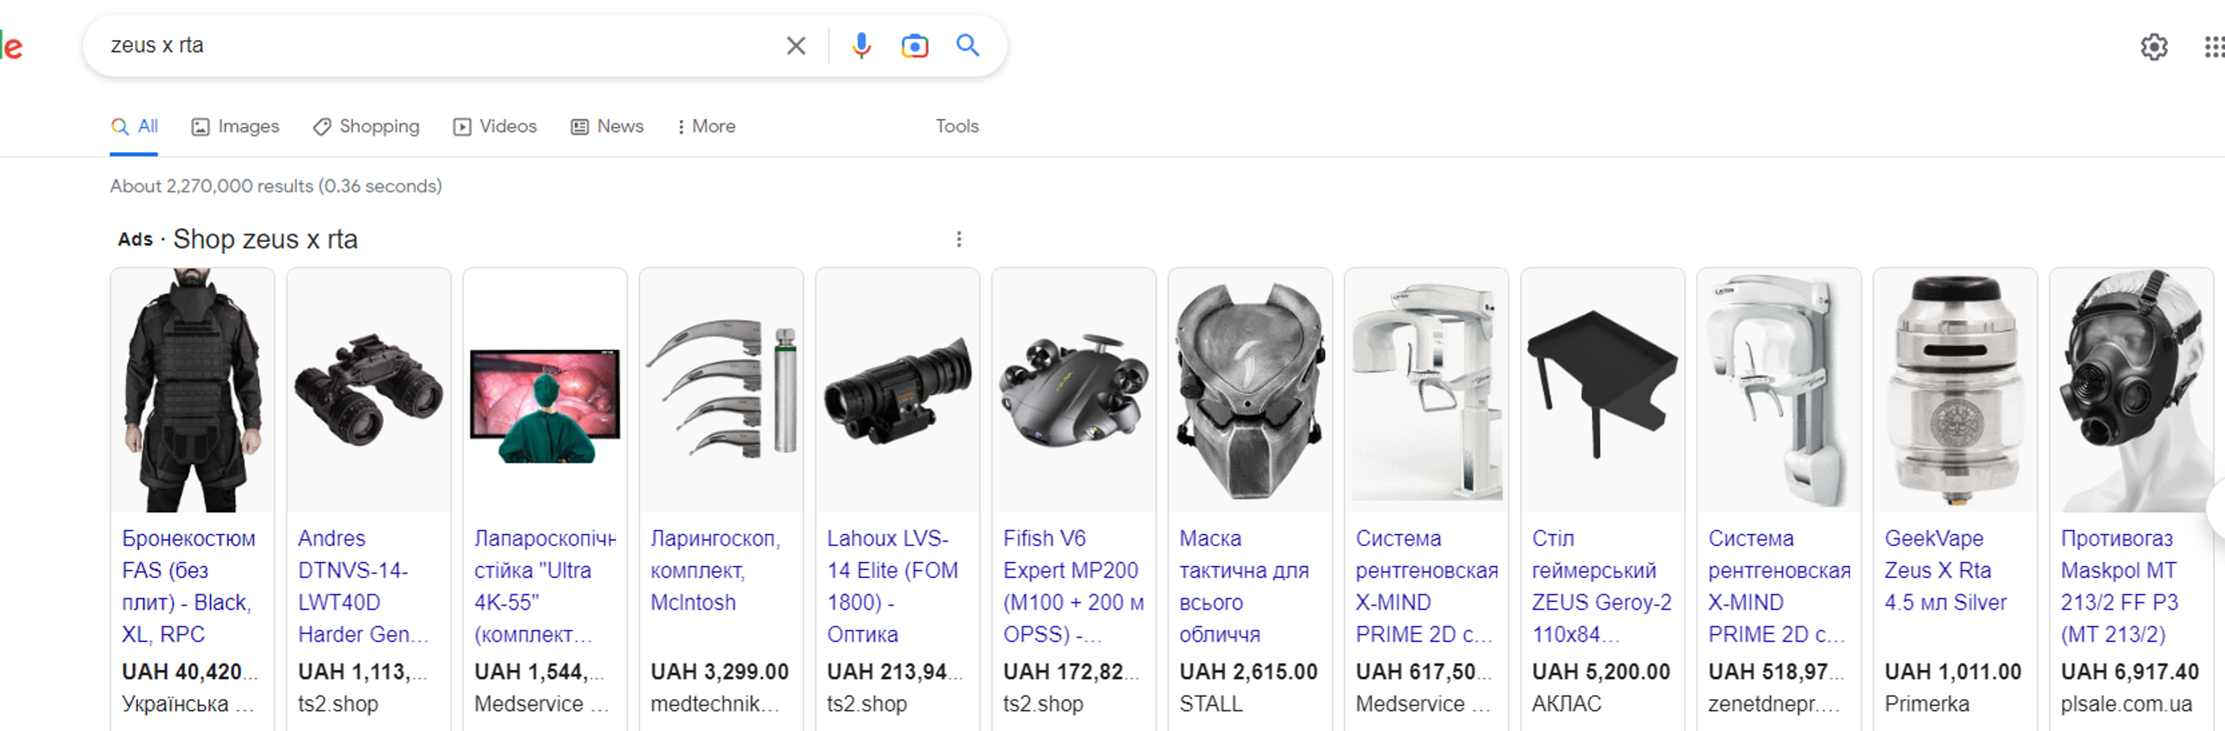Follow the 'Стіл геймерський ZEUS Geroy-2' link

coord(1602,586)
